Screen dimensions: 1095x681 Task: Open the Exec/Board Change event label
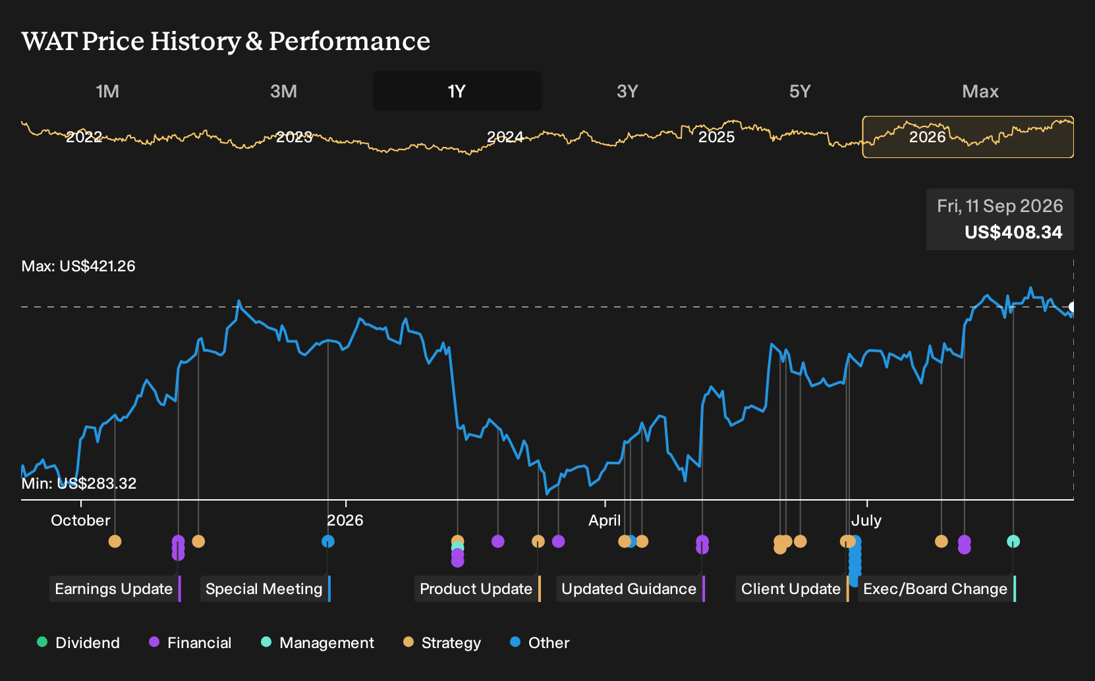click(936, 589)
